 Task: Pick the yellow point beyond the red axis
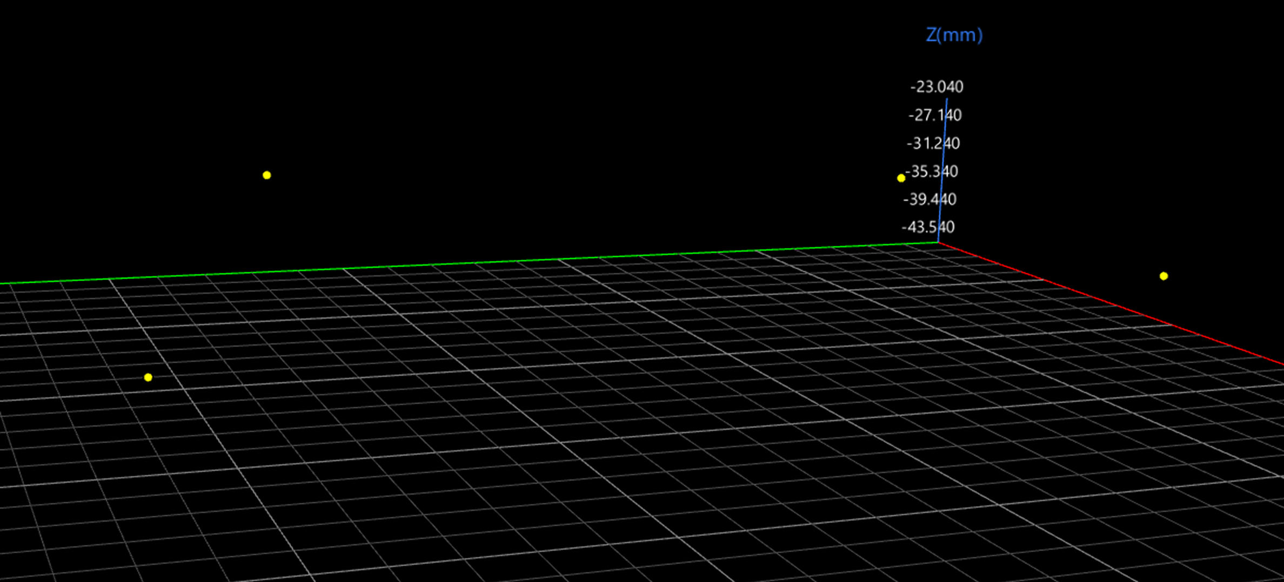click(x=1163, y=276)
